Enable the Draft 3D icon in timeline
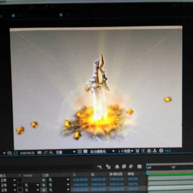Screen dimensions: 193x193 tap(108, 167)
